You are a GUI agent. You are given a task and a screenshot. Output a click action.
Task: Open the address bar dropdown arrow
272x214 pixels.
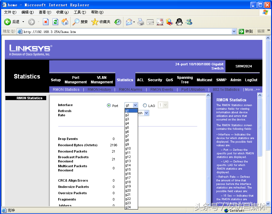coord(234,31)
